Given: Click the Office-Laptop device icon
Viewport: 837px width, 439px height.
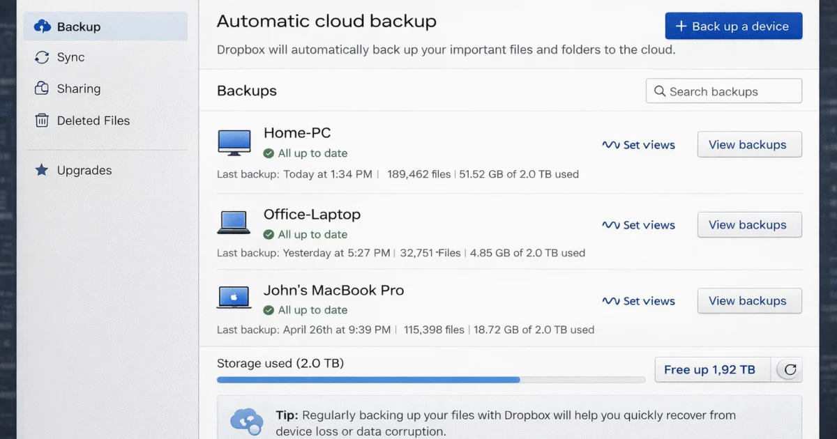Looking at the screenshot, I should click(234, 222).
